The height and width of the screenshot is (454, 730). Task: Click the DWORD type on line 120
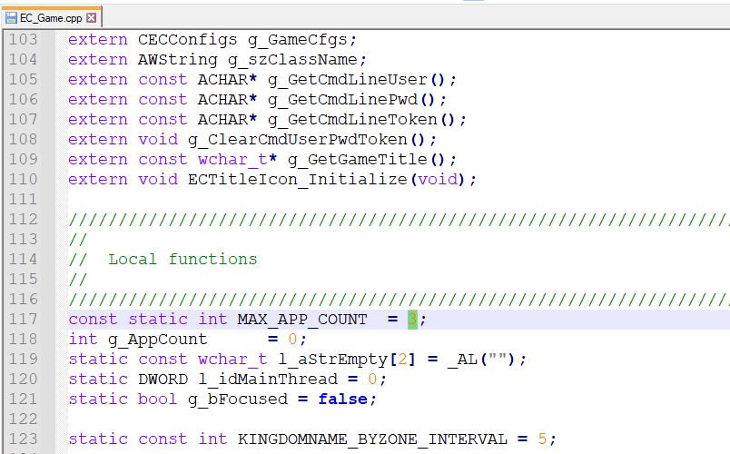pos(163,380)
